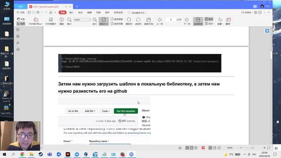281x158 pixels.
Task: Open Hearts of Iron IV desktop shortcut
Action: pyautogui.click(x=7, y=97)
